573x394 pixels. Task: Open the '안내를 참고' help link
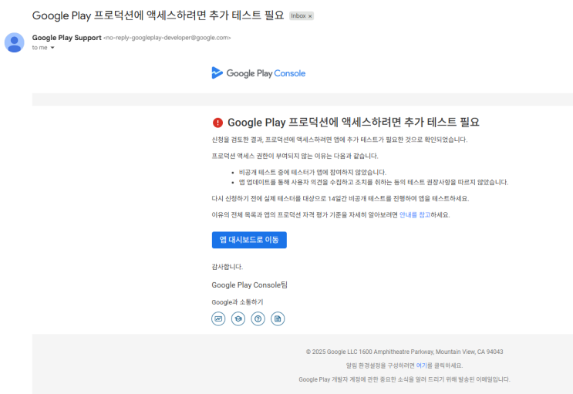tap(415, 215)
